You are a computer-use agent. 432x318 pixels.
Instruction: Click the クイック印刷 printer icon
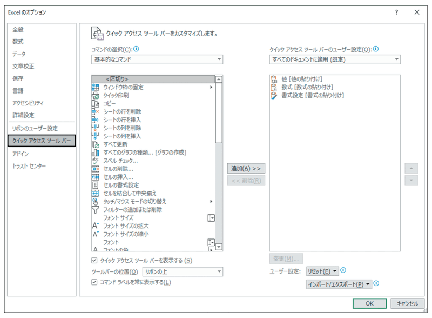(96, 96)
